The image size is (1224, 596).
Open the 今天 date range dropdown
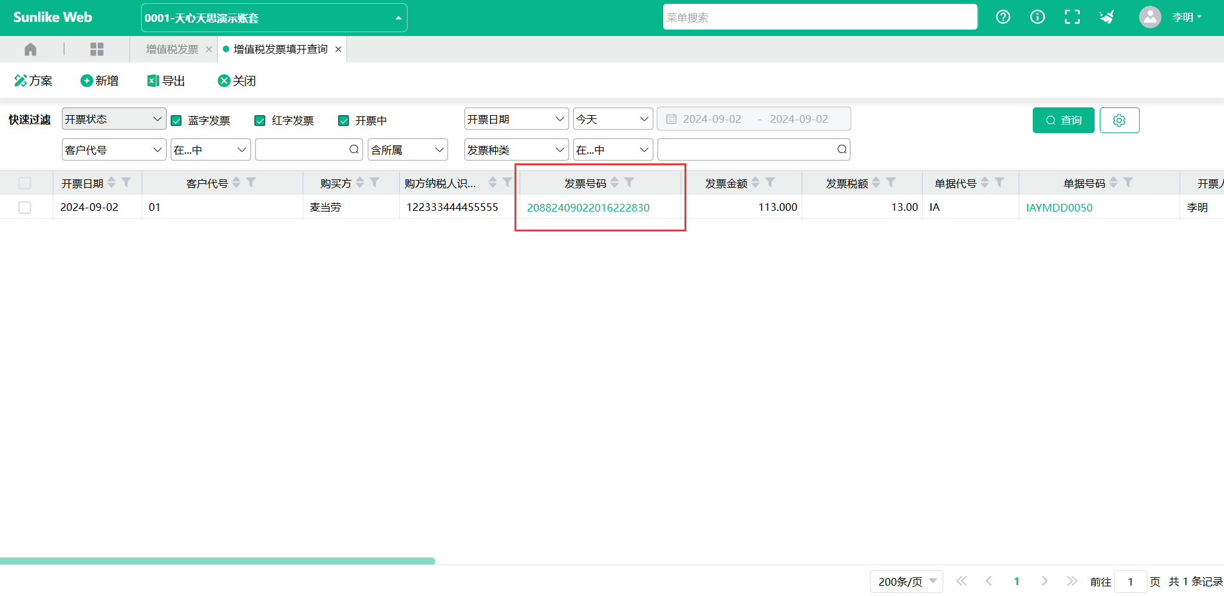click(613, 119)
